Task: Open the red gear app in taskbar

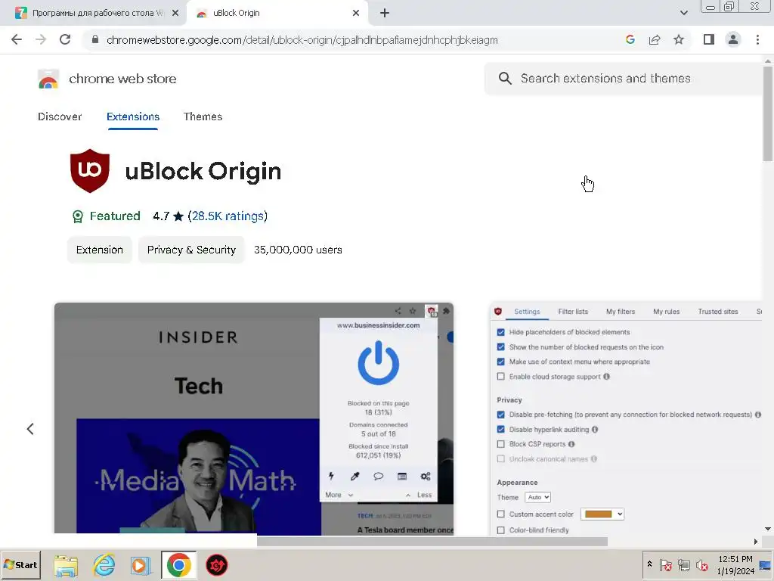Action: (216, 565)
